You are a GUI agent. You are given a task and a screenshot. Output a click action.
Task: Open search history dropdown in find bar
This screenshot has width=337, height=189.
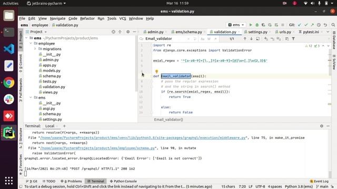coord(141,39)
